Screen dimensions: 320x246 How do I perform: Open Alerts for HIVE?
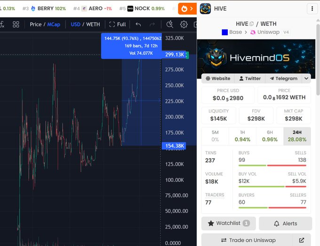[286, 223]
